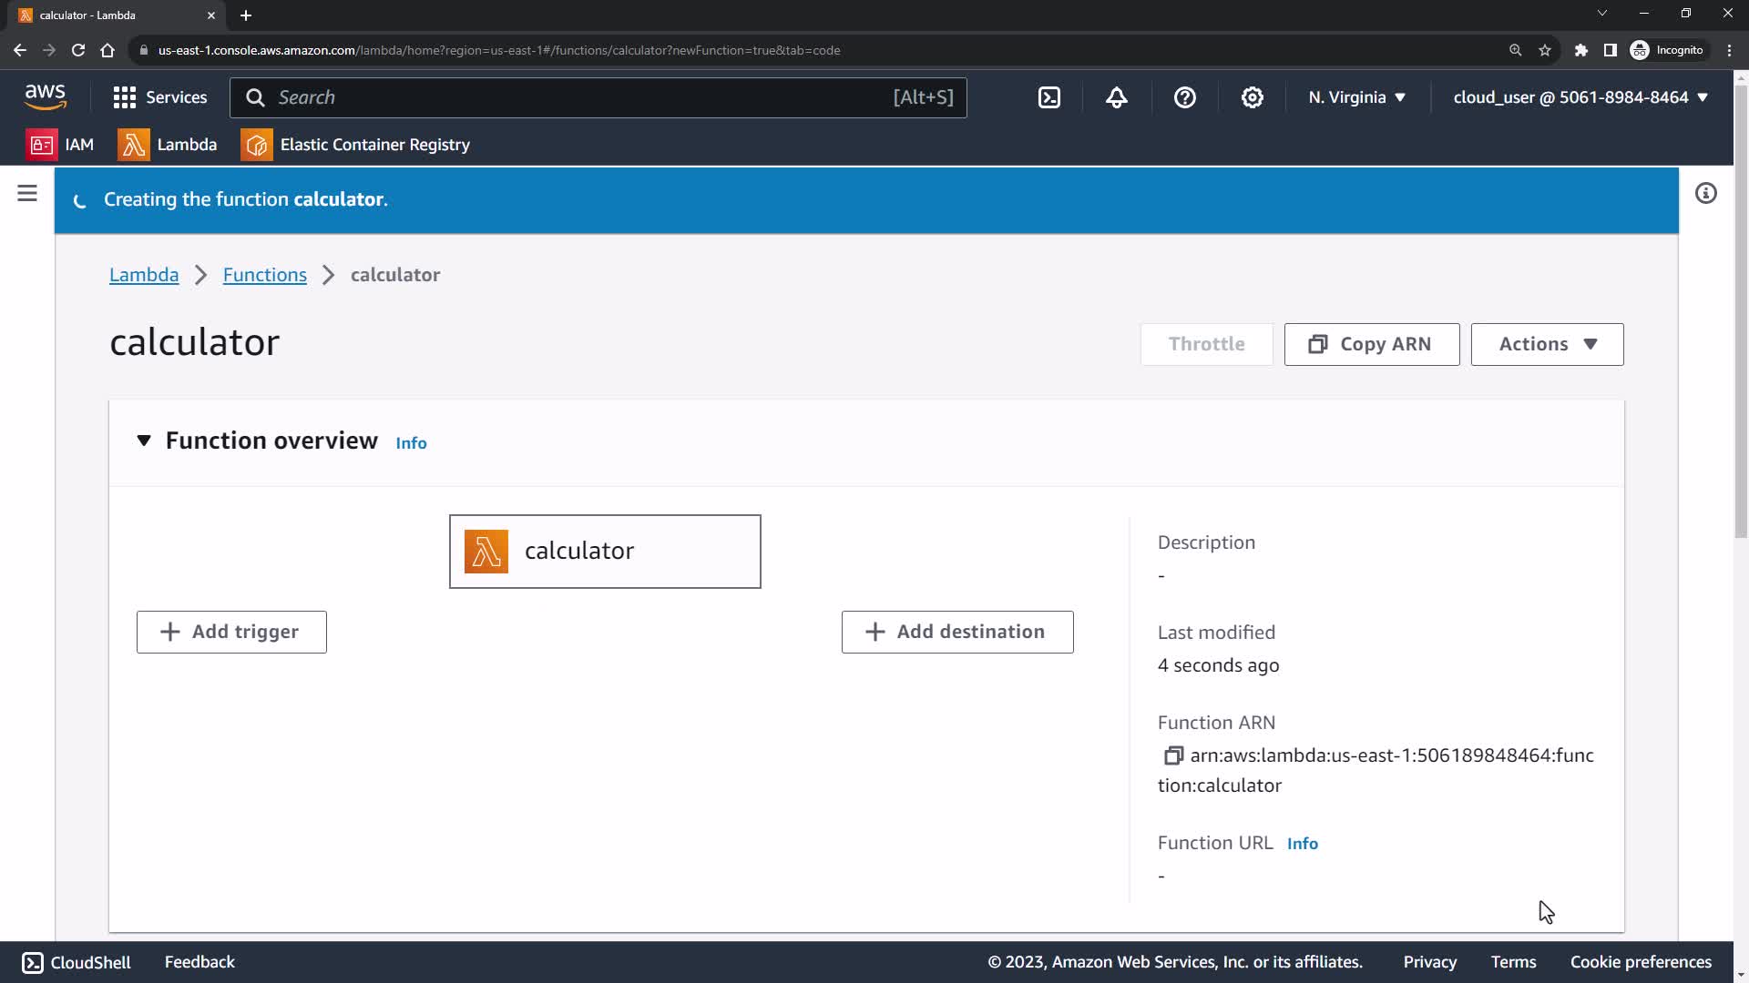Screen dimensions: 1749x983
Task: Open CloudShell from the top navigation icon
Action: coord(1049,97)
